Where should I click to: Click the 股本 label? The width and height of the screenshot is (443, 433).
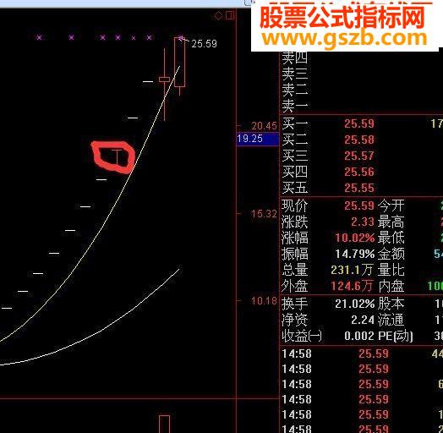pos(391,304)
